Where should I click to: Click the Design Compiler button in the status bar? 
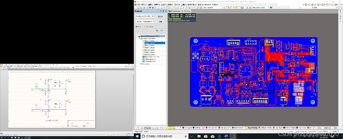click(x=301, y=131)
